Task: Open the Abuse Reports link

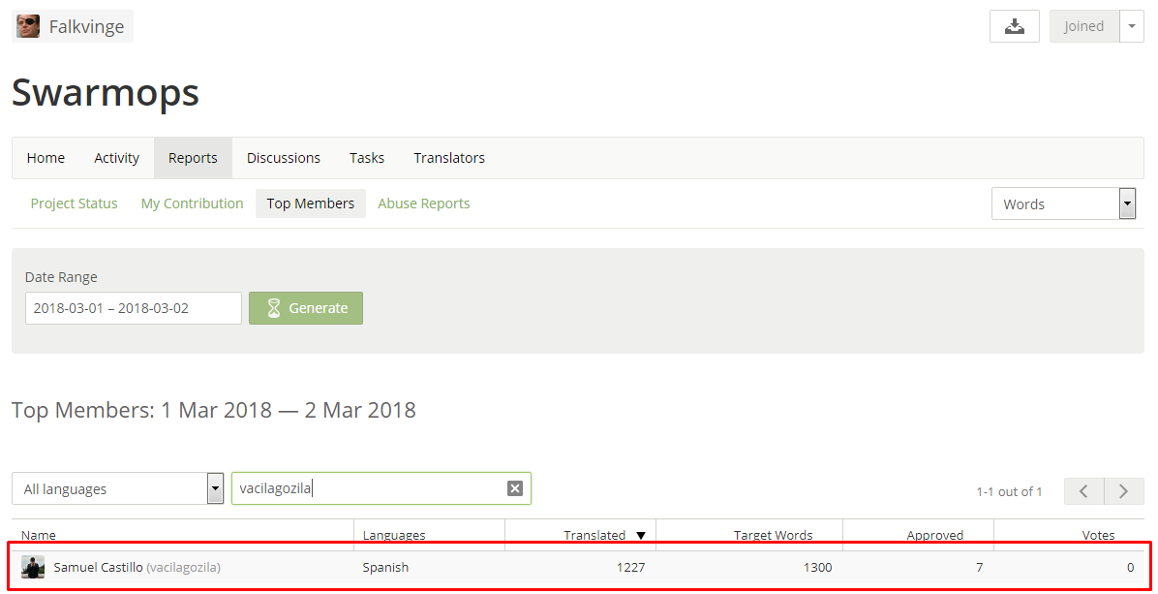Action: (x=424, y=203)
